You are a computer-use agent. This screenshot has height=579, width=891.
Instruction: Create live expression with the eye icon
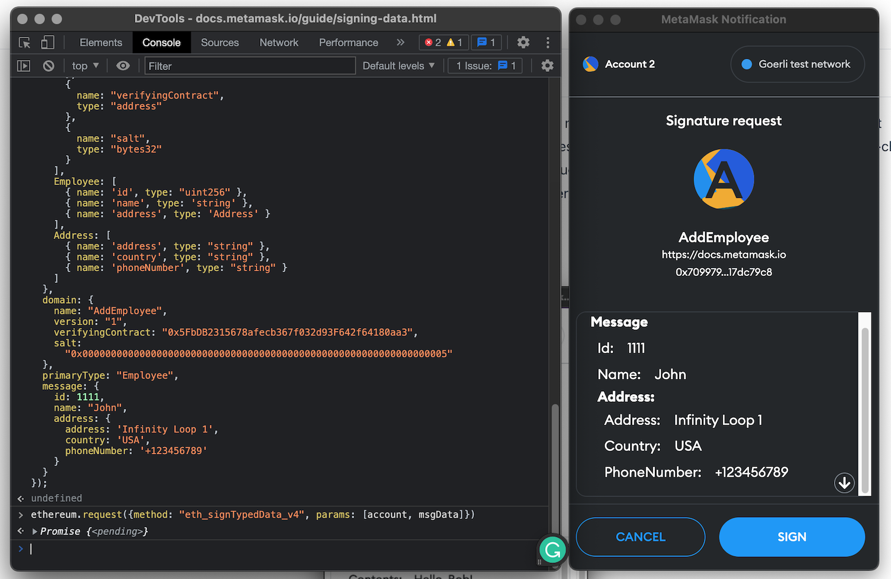tap(123, 66)
